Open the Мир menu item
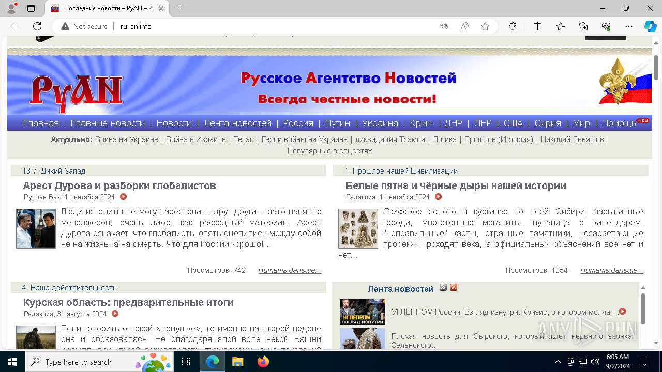This screenshot has height=372, width=662. tap(581, 123)
